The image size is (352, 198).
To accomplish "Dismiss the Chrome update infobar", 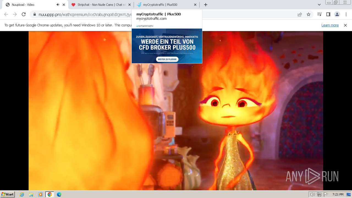I will (x=345, y=25).
